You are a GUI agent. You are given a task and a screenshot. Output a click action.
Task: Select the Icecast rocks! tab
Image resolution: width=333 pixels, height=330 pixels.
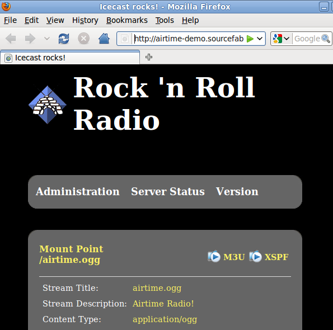tap(70, 58)
